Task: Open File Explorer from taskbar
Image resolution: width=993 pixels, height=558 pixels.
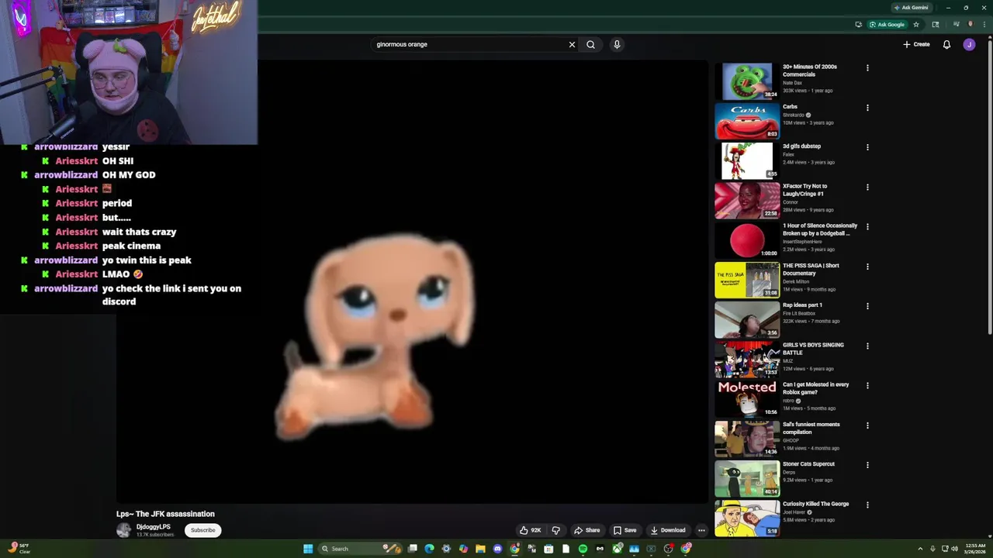Action: click(480, 549)
